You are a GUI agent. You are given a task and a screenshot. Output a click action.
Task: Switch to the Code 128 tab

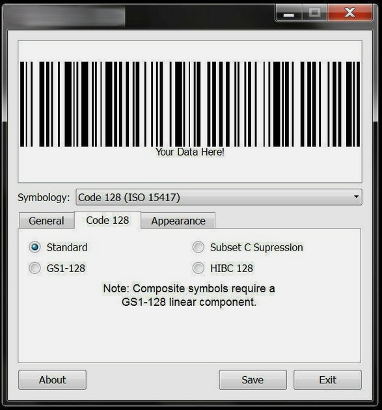108,220
